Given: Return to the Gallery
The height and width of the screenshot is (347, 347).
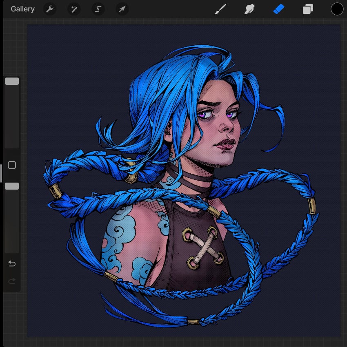Looking at the screenshot, I should pyautogui.click(x=22, y=9).
